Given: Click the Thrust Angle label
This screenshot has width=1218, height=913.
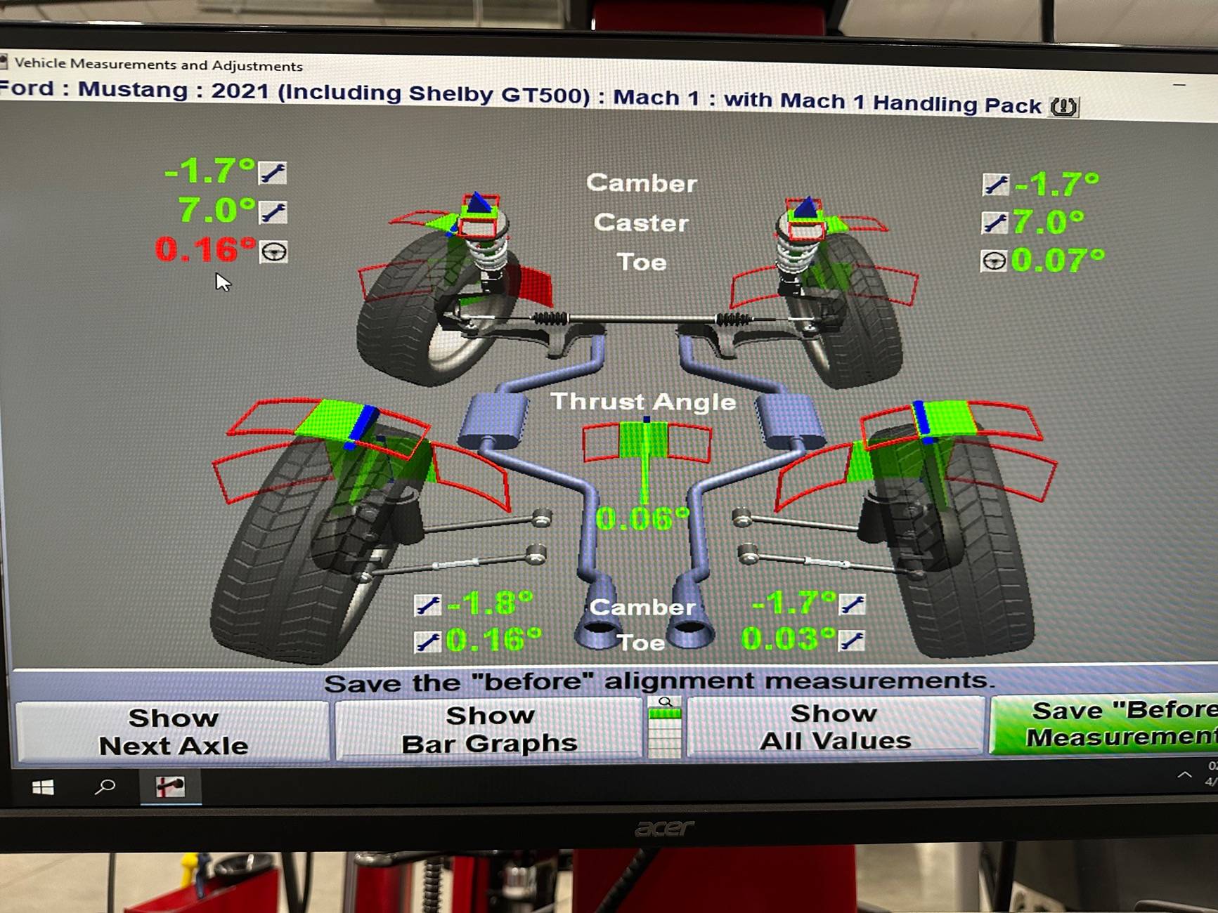Looking at the screenshot, I should point(643,402).
